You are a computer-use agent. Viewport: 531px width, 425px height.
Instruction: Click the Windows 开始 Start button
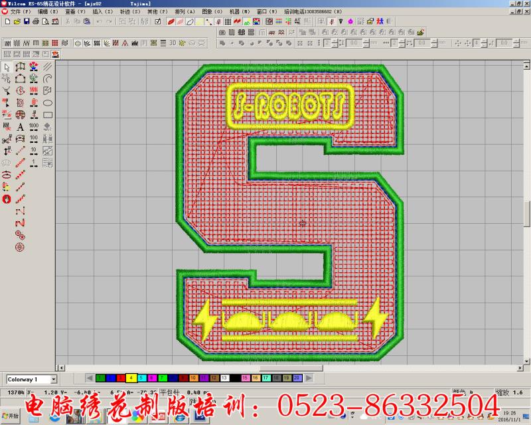11,415
